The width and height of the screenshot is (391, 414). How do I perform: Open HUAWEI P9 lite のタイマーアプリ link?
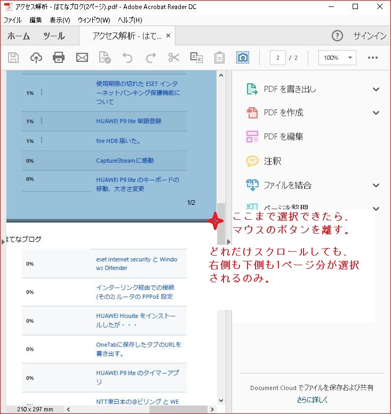137,377
